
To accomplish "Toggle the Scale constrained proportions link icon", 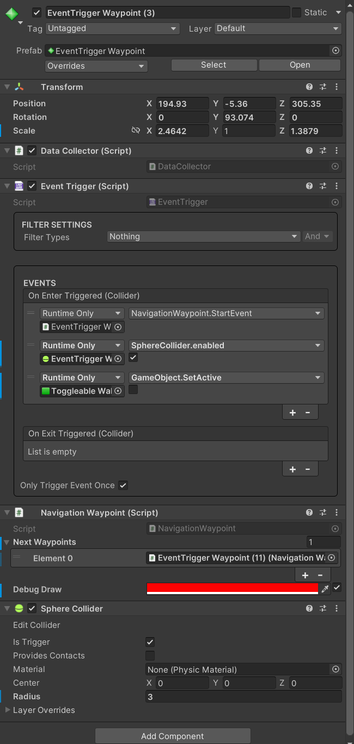I will coord(136,131).
